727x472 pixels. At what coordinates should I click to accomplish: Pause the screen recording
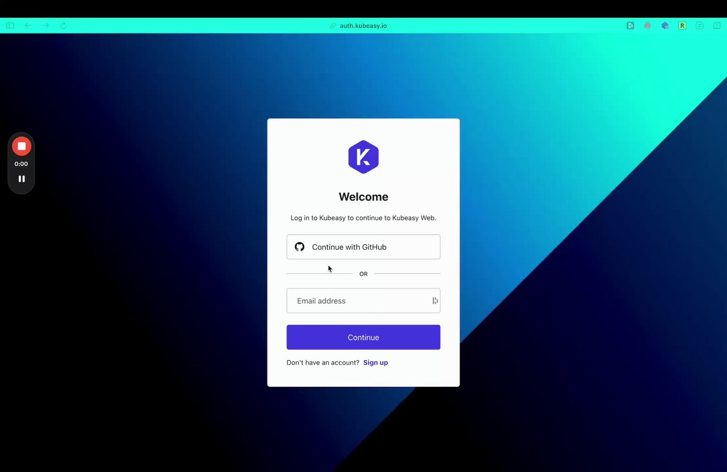coord(22,179)
